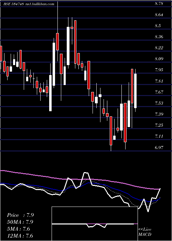Click the 12MA : 7.6 readout
Image resolution: width=172 pixels, height=241 pixels.
(x=20, y=235)
